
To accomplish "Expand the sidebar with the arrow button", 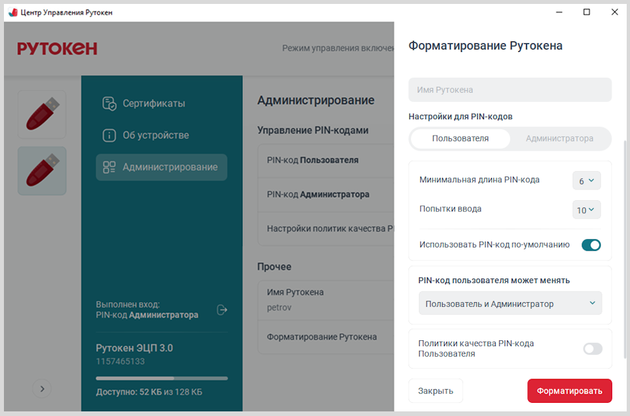I will pos(42,388).
